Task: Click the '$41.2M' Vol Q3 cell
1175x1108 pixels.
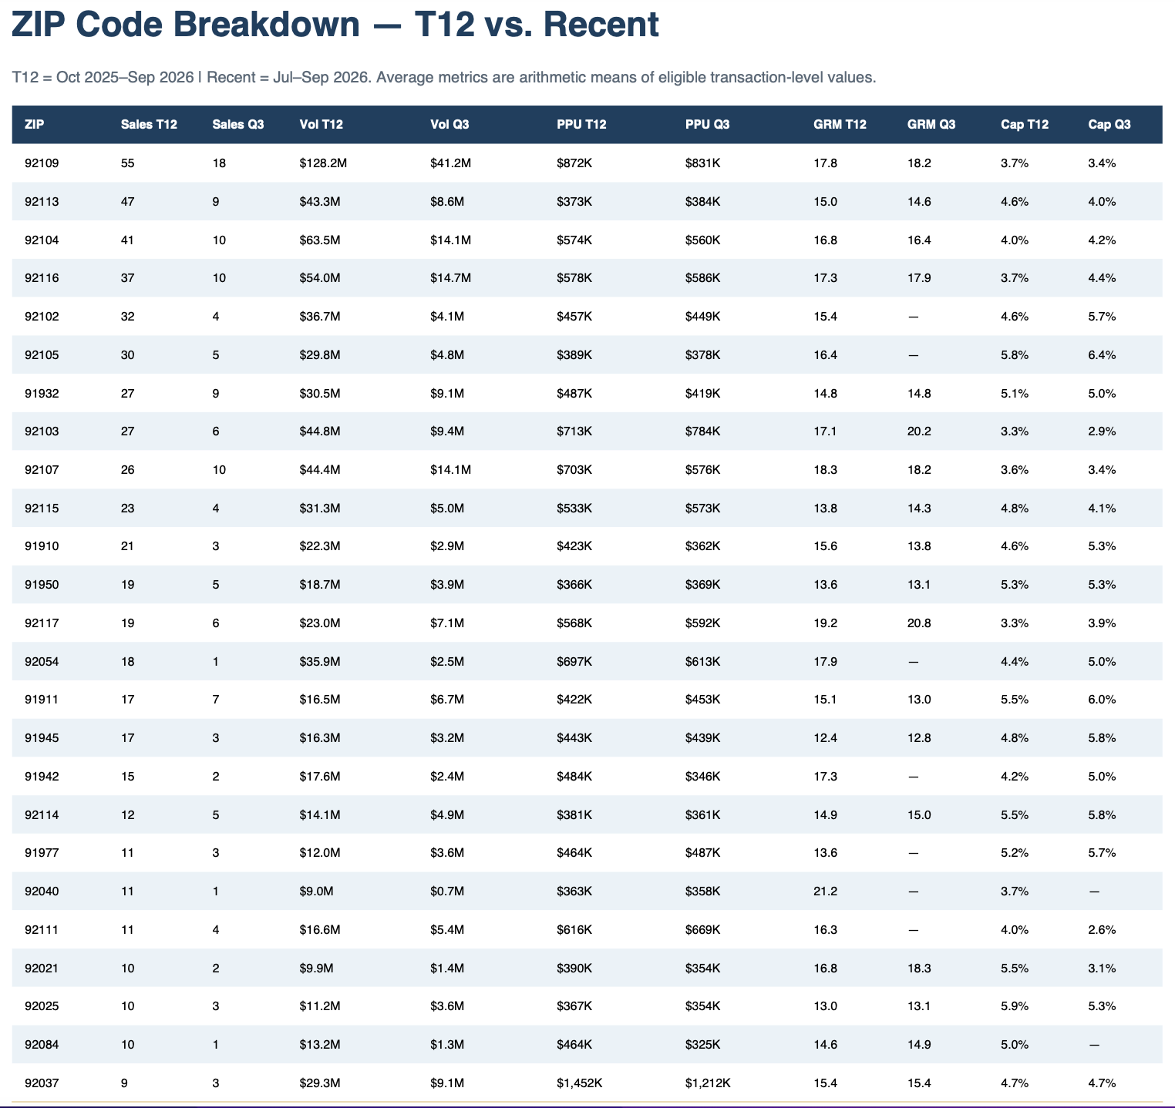Action: tap(451, 163)
